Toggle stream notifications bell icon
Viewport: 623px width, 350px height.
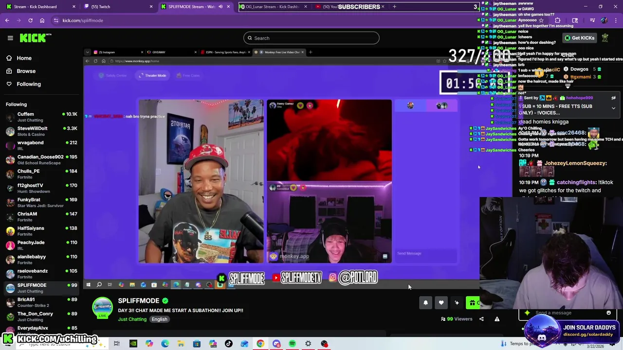425,303
